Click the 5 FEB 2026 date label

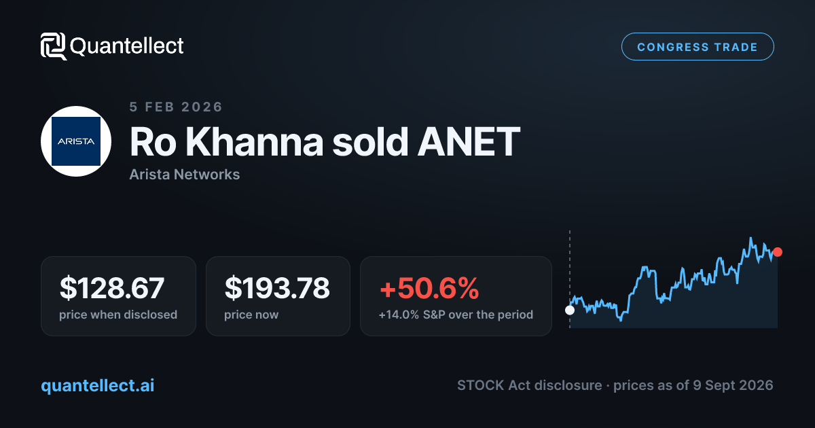[x=176, y=107]
